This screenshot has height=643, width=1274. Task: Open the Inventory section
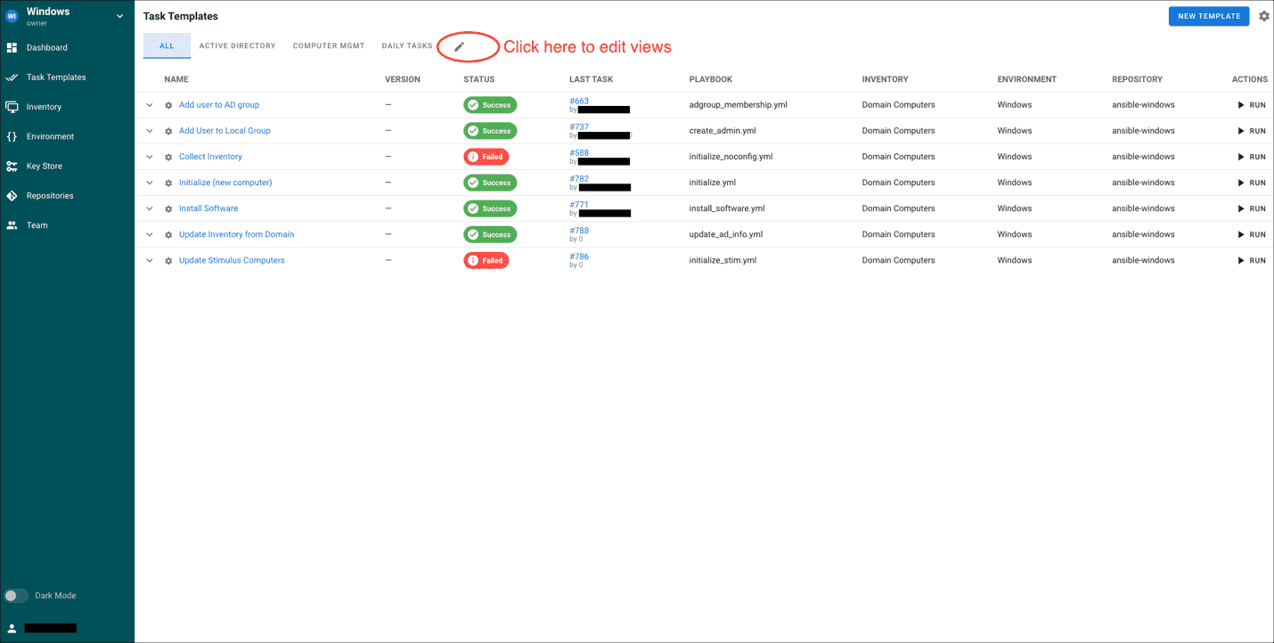43,106
